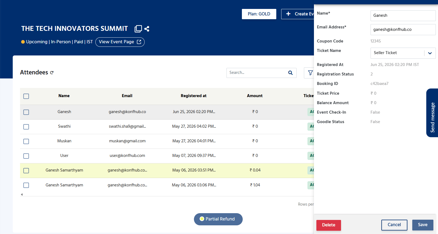This screenshot has height=234, width=438.
Task: Click the Name field containing Ganesh
Action: [403, 16]
